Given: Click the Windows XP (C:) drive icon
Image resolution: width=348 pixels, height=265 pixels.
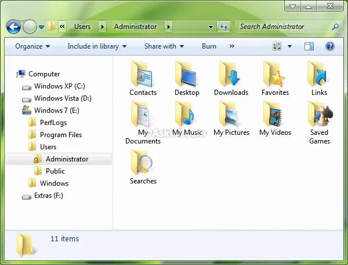Looking at the screenshot, I should [27, 88].
